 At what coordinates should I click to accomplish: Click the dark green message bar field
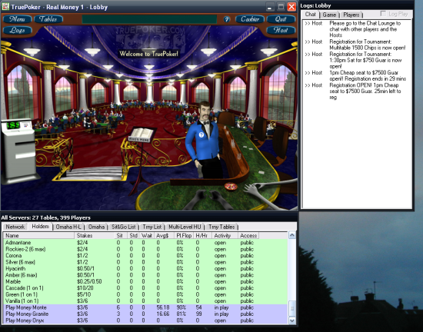149,19
